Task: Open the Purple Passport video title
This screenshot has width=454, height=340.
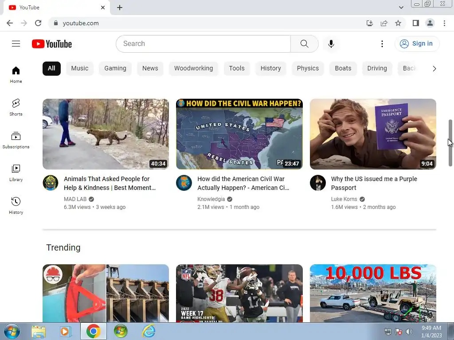Action: pyautogui.click(x=374, y=183)
